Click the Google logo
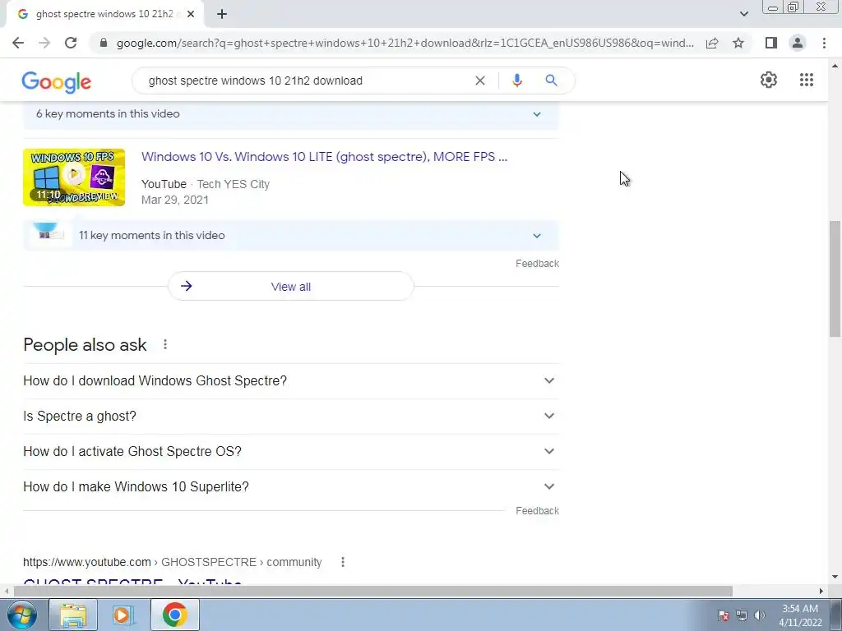Viewport: 842px width, 631px height. tap(57, 81)
